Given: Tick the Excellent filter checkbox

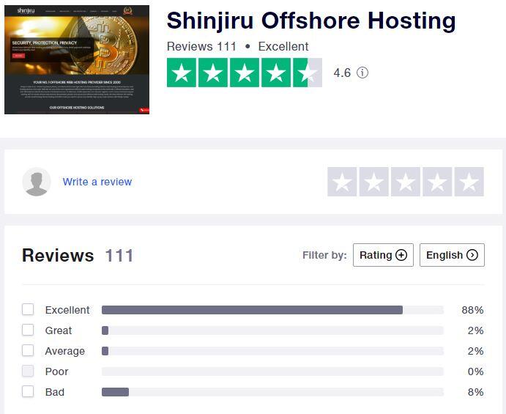Looking at the screenshot, I should 28,309.
